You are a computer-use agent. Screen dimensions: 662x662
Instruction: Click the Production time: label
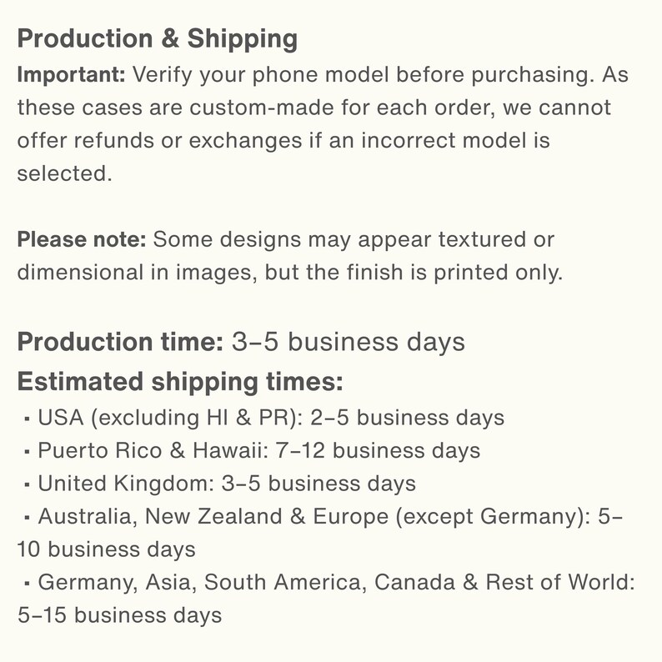tap(120, 342)
